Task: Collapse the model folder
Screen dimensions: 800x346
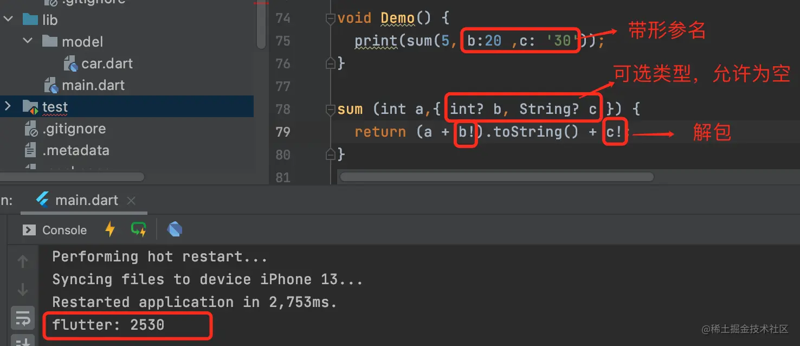Action: pyautogui.click(x=28, y=42)
